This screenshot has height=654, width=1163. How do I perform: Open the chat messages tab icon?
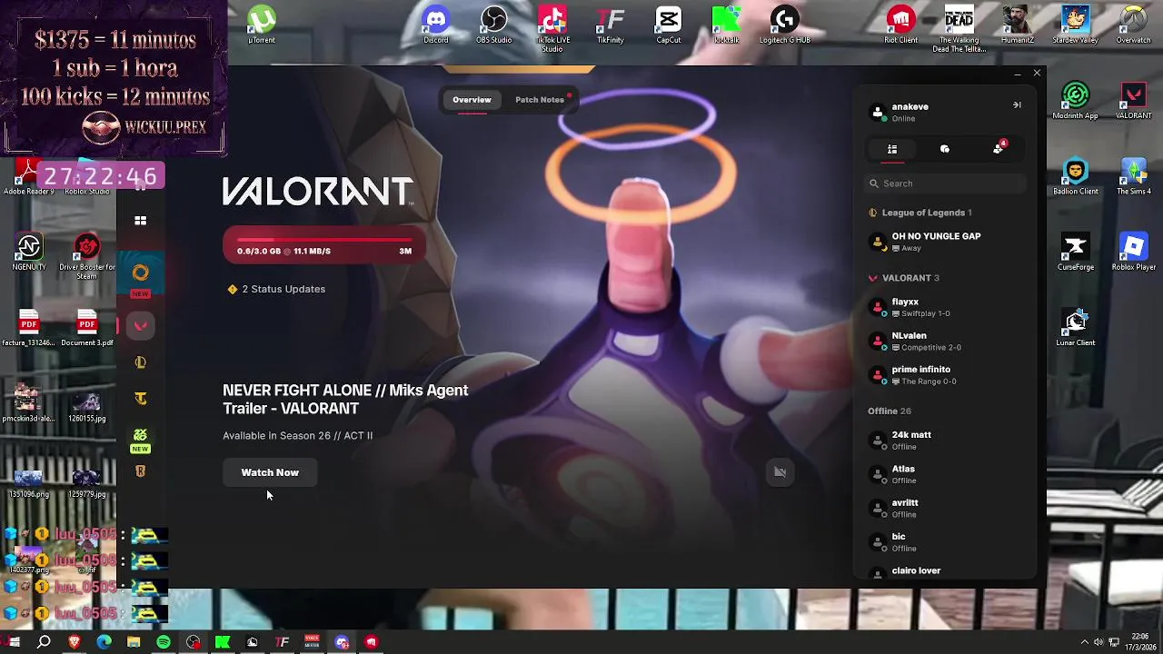(x=945, y=149)
